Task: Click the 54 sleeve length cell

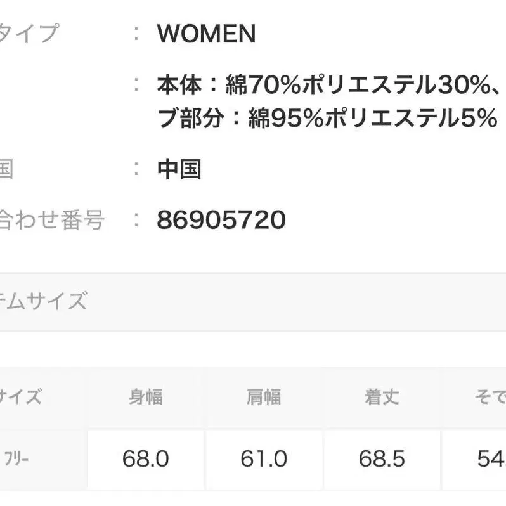Action: tap(491, 459)
